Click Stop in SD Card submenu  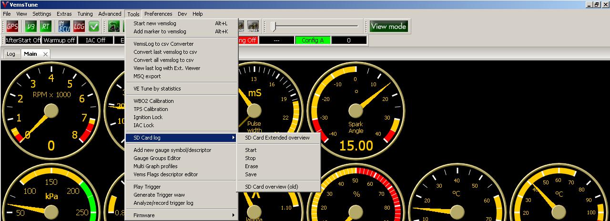click(x=278, y=158)
